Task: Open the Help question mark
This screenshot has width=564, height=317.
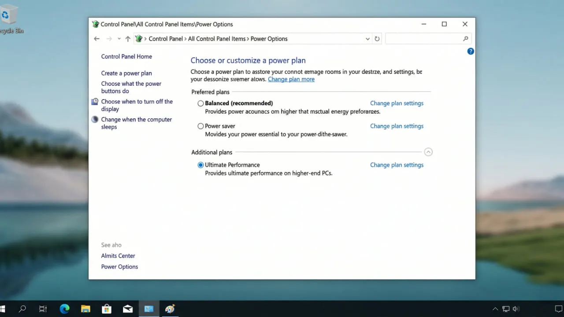Action: point(470,51)
